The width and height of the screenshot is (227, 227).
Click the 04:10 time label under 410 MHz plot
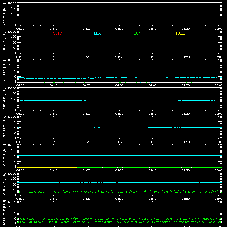(53, 57)
